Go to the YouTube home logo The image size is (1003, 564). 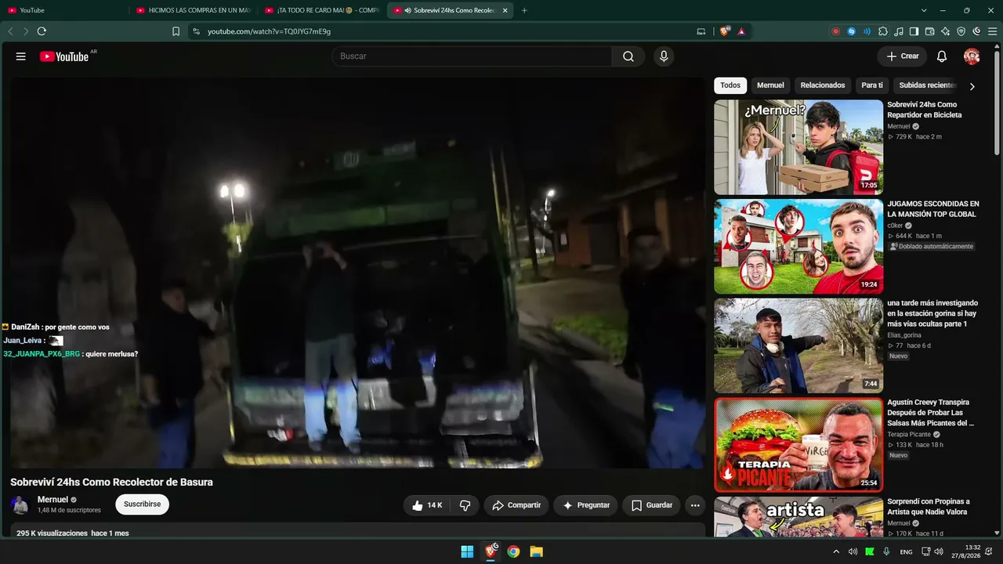point(64,56)
